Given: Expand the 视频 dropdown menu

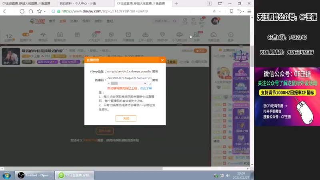Looking at the screenshot, I should coord(86,21).
